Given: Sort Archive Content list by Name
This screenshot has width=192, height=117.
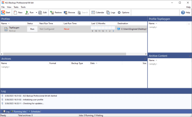Looking at the screenshot, I should 170,60.
